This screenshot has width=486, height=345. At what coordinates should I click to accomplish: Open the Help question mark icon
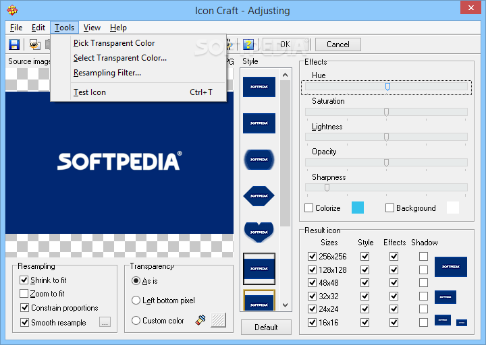(248, 44)
